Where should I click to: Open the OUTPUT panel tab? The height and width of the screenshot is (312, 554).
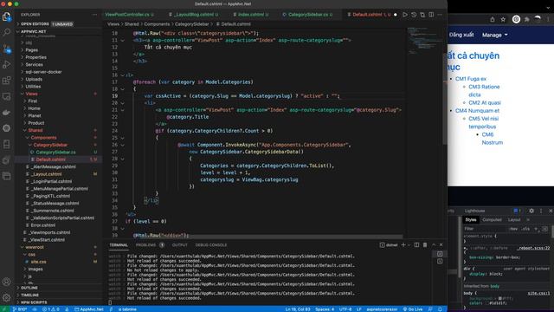(x=179, y=244)
